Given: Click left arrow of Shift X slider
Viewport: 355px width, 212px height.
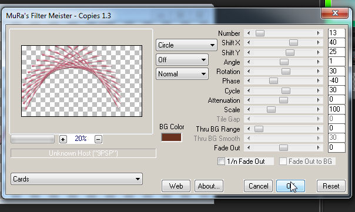Looking at the screenshot, I should pos(249,42).
